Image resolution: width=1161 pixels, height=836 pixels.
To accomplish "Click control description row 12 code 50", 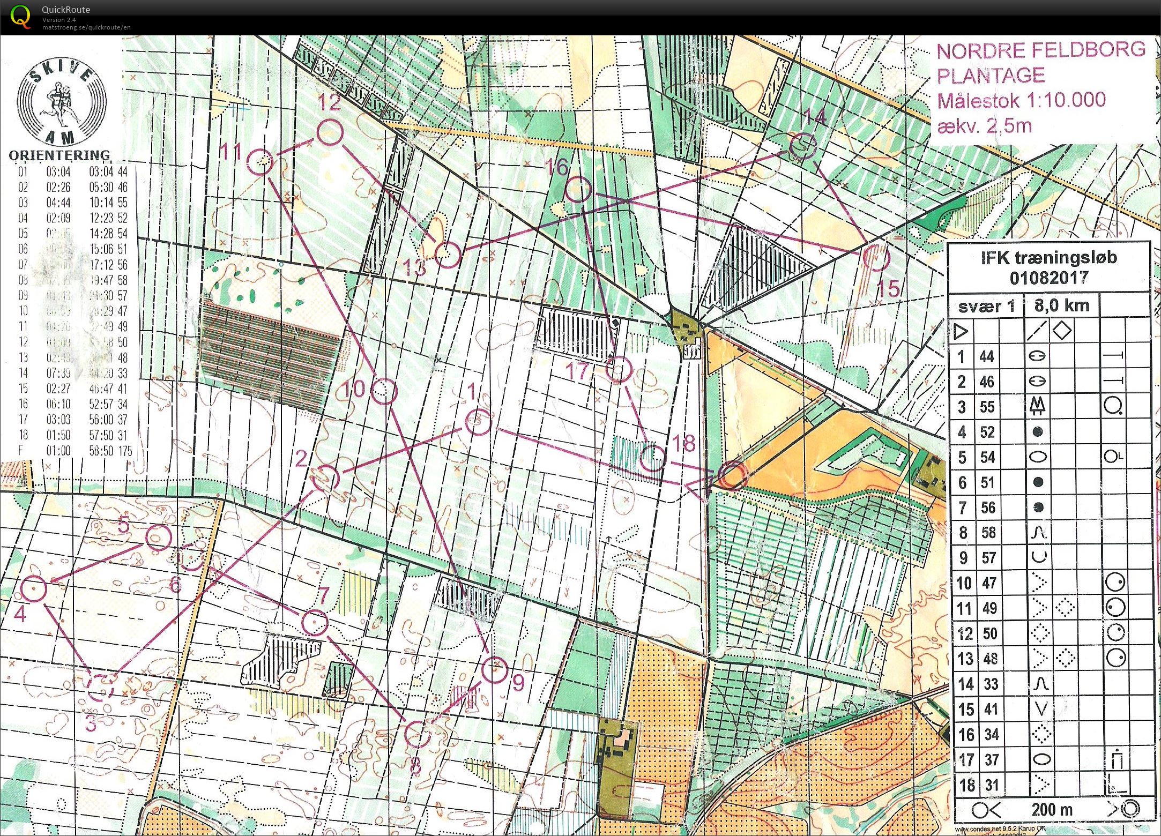I will tap(990, 633).
